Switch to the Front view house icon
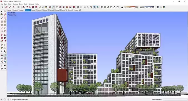188x101 pixels. tap(108, 7)
